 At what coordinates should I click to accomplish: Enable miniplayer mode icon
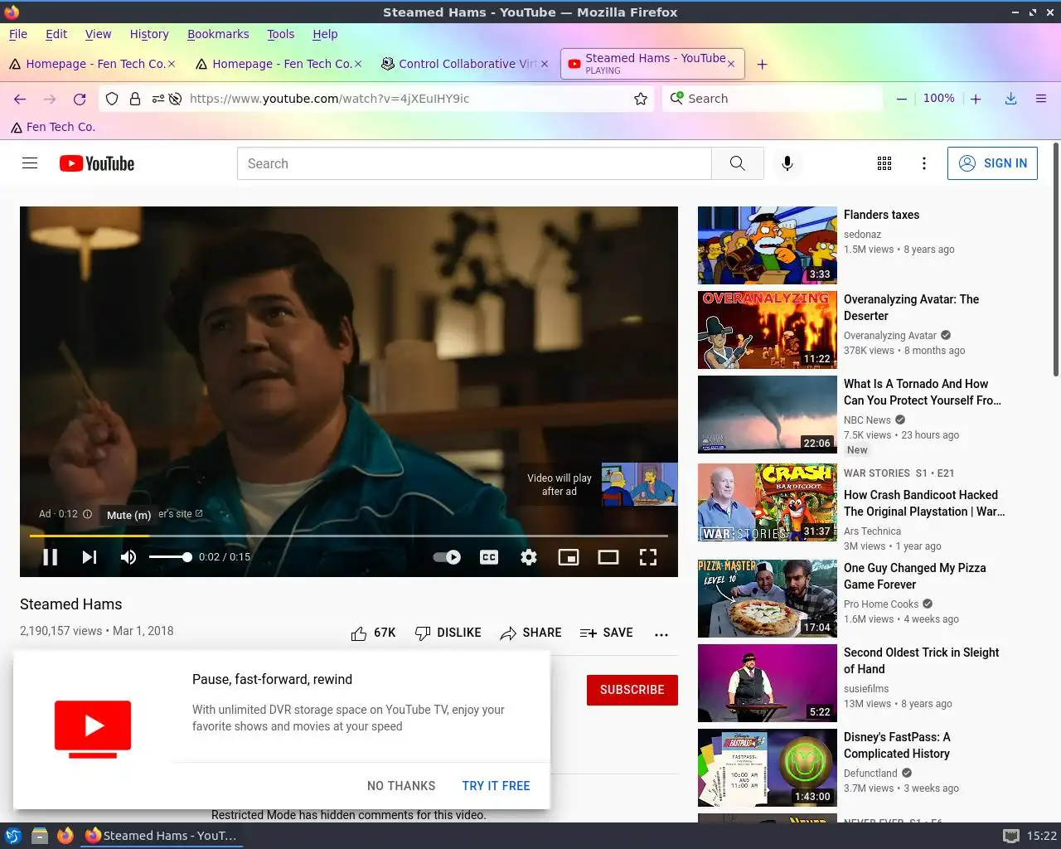pos(569,557)
